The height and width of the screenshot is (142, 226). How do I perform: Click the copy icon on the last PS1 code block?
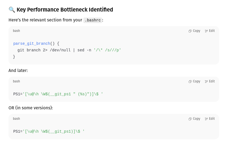pos(190,119)
